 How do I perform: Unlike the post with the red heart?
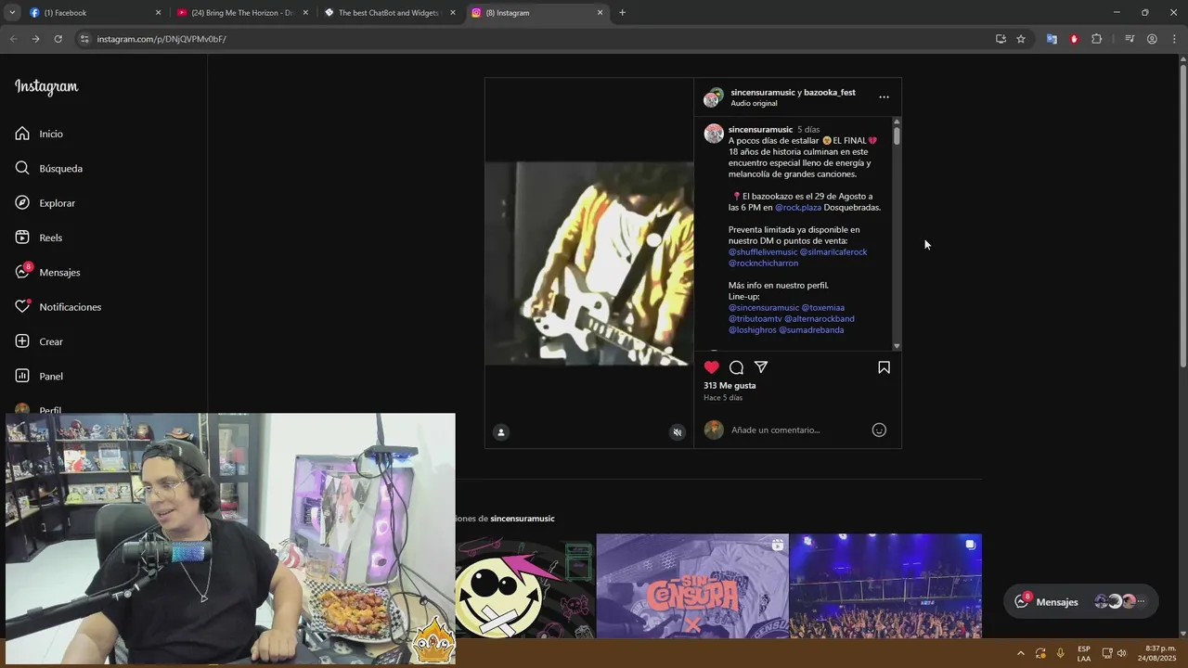(x=712, y=367)
